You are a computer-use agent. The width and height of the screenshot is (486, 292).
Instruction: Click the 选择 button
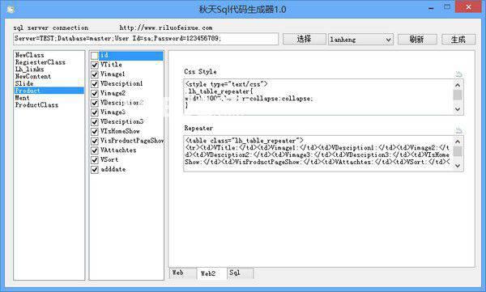(x=304, y=40)
